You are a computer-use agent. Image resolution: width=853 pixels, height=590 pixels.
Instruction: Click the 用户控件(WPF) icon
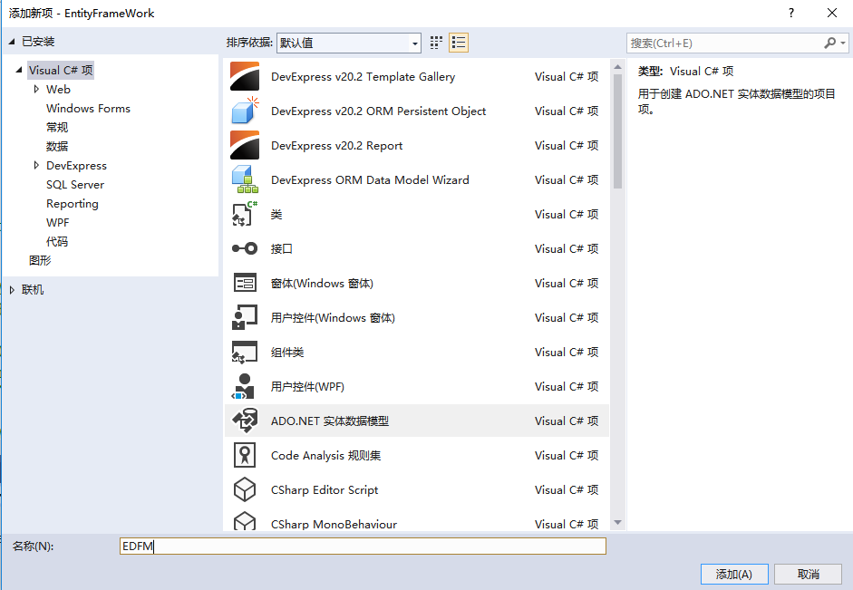244,386
